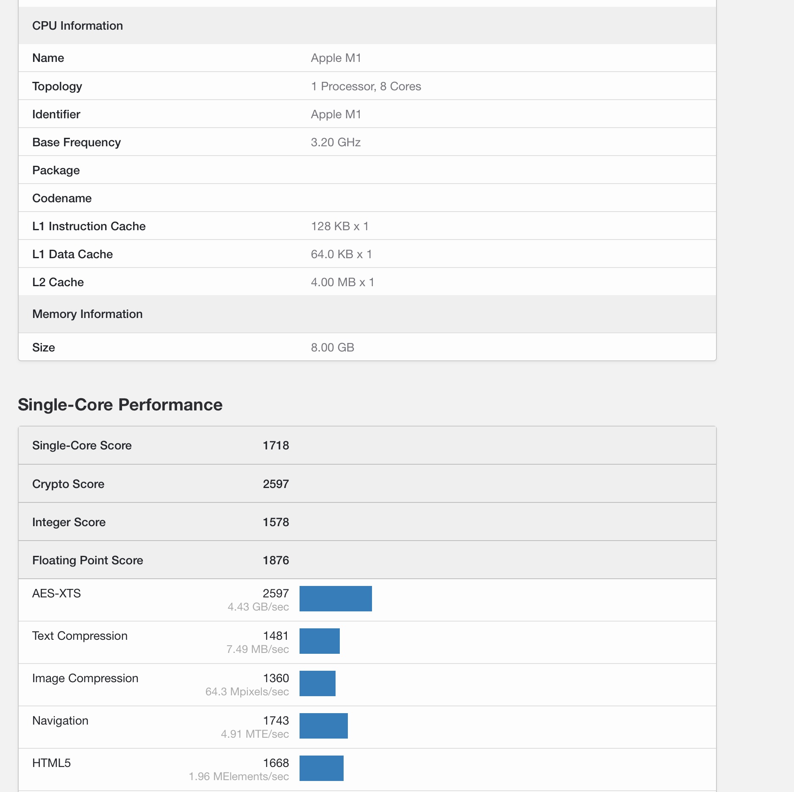Screen dimensions: 794x792
Task: Click the HTML5 score bar
Action: pyautogui.click(x=322, y=768)
